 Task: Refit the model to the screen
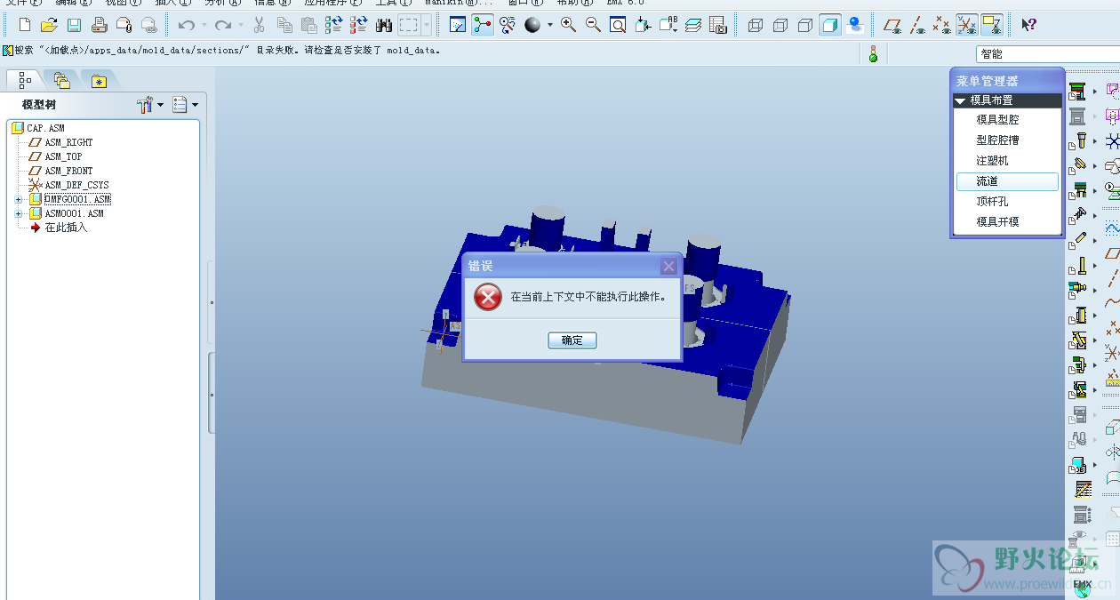[x=618, y=25]
